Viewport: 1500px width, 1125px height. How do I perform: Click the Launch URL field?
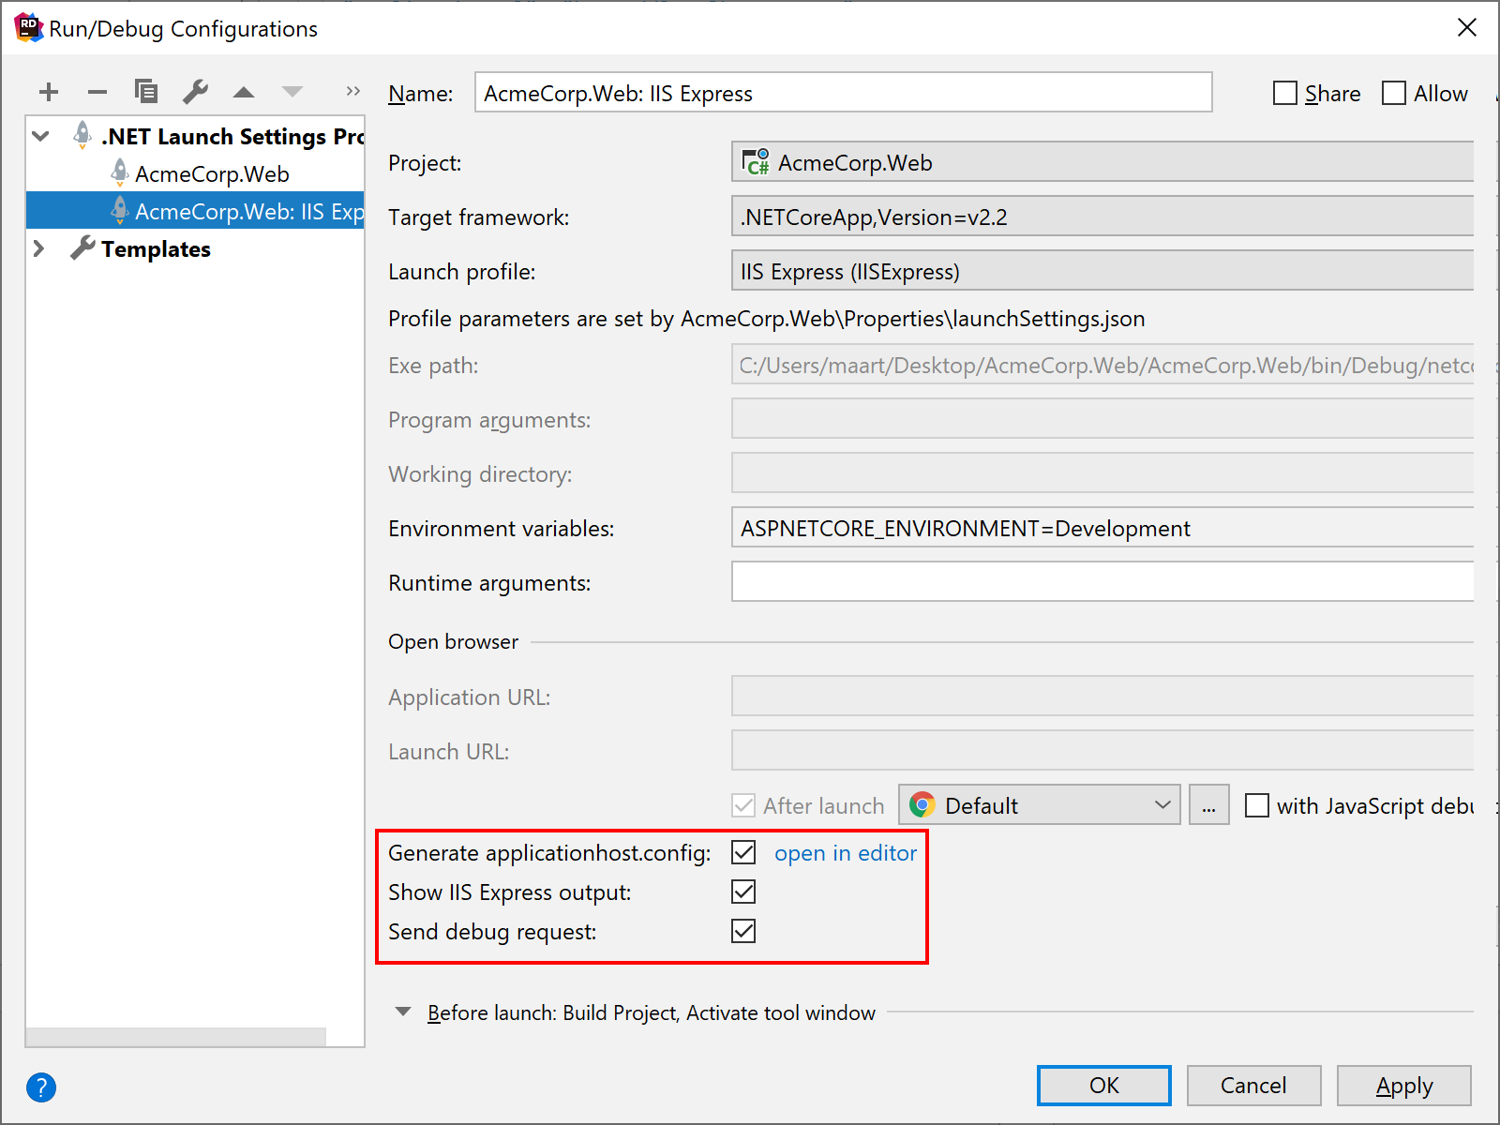coord(1102,751)
